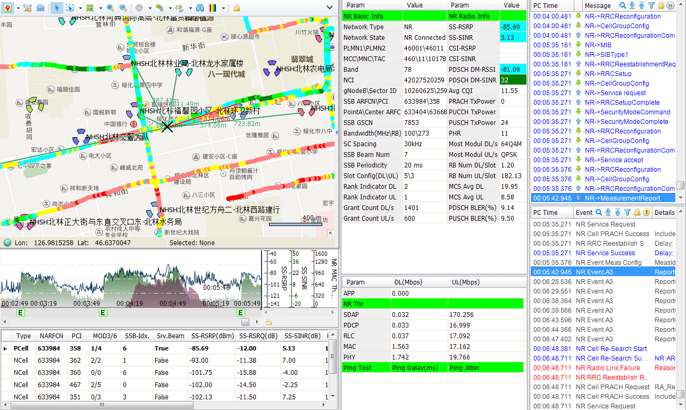Open dropdown next to region selection tool
This screenshot has height=410, width=686.
(80, 9)
